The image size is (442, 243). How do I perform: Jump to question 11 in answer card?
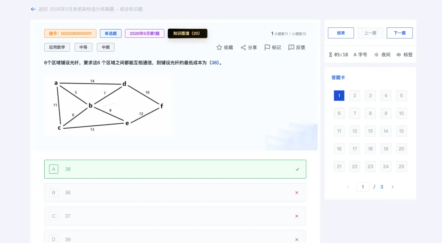(339, 131)
